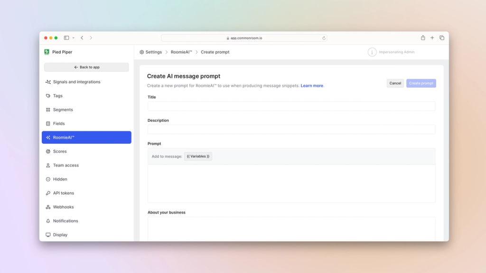The width and height of the screenshot is (486, 273).
Task: Click the API tokens key icon
Action: [48, 193]
